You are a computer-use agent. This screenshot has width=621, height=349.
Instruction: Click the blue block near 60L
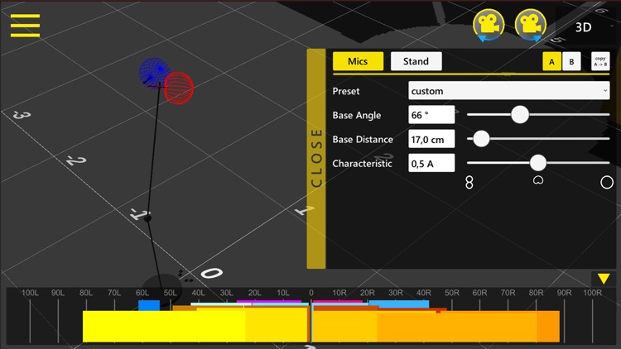click(149, 305)
